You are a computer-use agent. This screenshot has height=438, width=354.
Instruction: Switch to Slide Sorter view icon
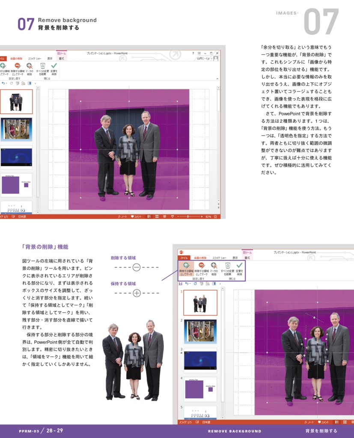157,217
